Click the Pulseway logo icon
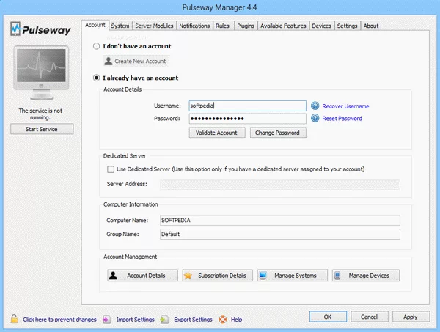The height and width of the screenshot is (332, 440). tap(15, 29)
